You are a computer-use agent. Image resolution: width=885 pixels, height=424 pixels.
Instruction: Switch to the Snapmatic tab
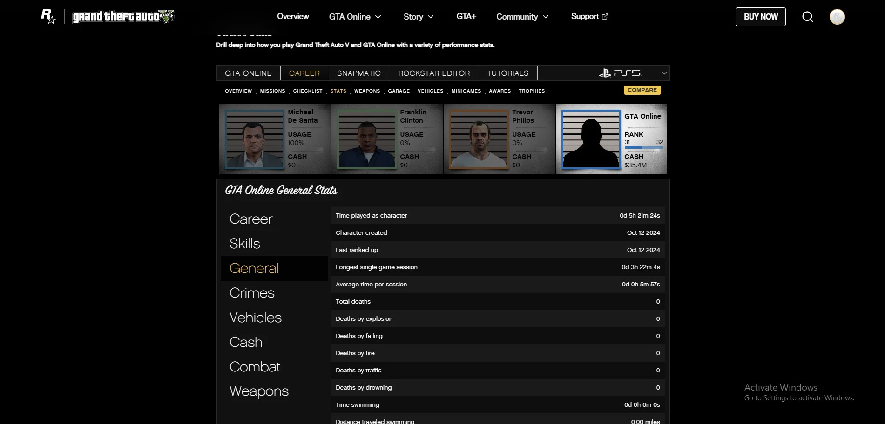point(358,73)
